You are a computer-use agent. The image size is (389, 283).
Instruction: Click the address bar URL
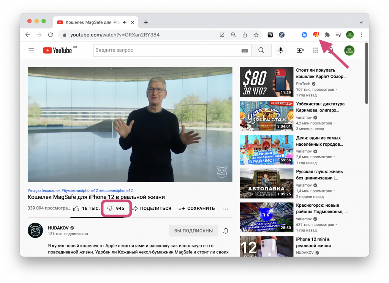click(x=115, y=35)
